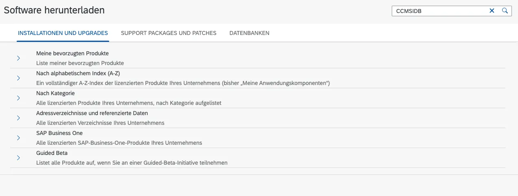This screenshot has height=196, width=518.
Task: Open Adressverzeichnisse und referenzierte Daten
Action: pos(92,113)
